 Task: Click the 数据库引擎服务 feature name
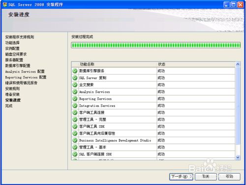(92, 71)
